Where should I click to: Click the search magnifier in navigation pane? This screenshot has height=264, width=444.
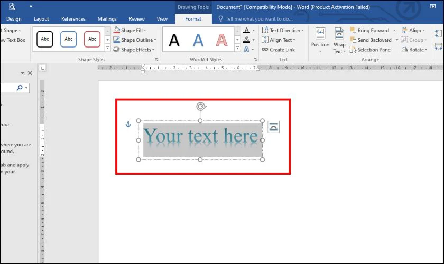coord(20,88)
